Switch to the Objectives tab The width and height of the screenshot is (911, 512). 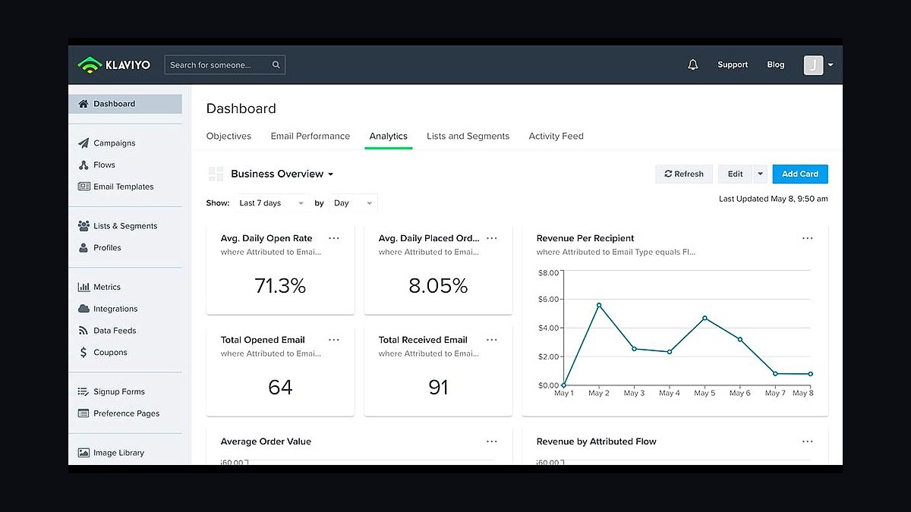point(229,137)
